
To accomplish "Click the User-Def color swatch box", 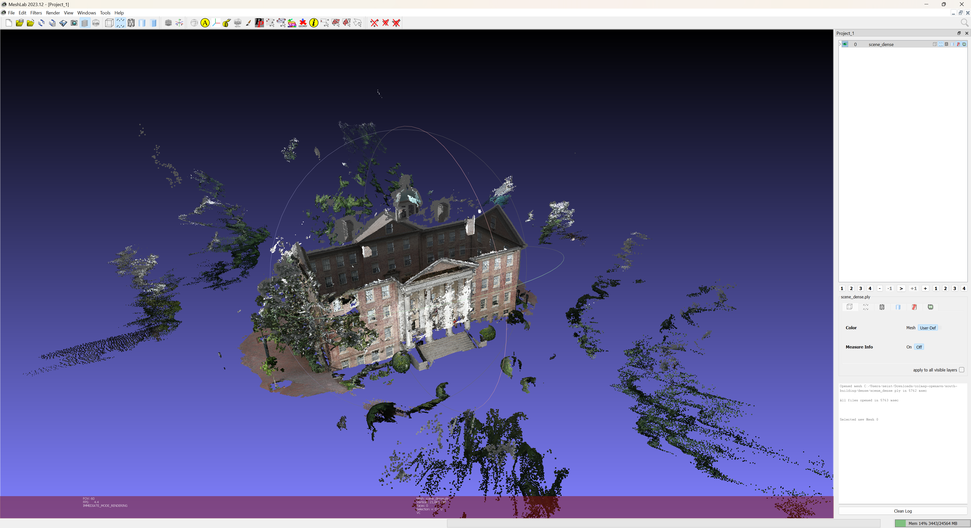I will [x=940, y=328].
